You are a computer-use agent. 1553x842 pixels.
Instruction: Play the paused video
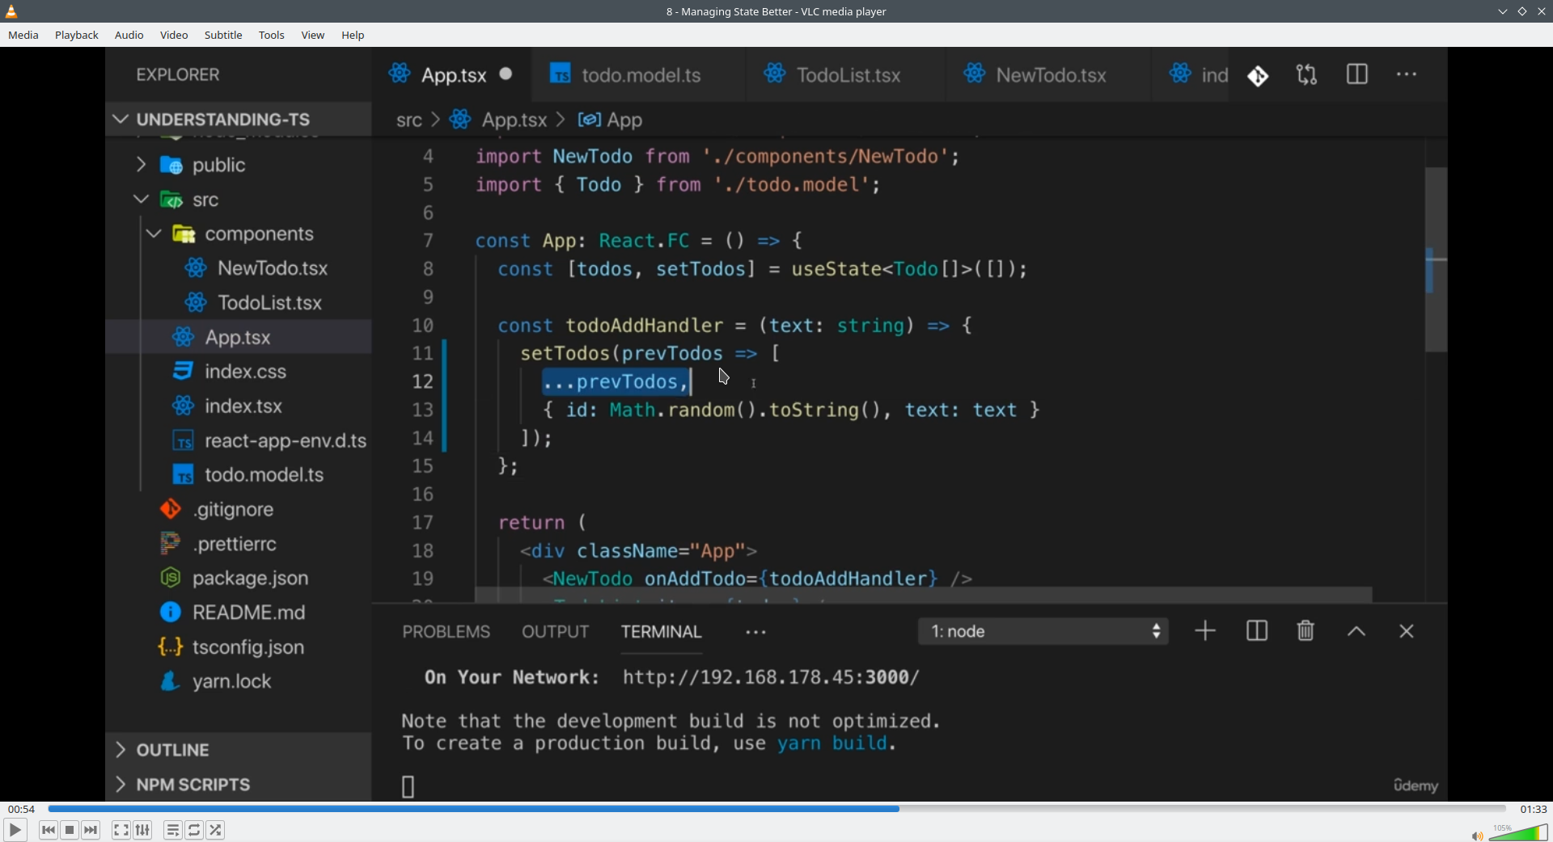[x=15, y=830]
